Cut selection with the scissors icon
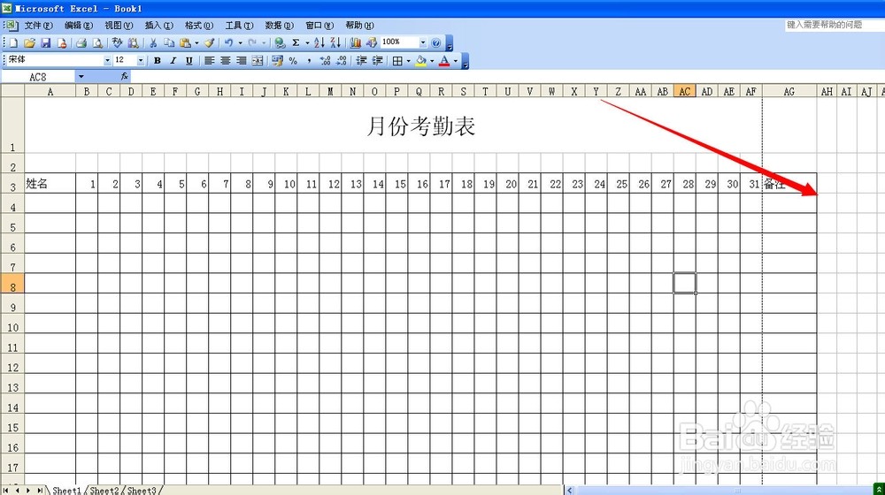 pyautogui.click(x=153, y=42)
